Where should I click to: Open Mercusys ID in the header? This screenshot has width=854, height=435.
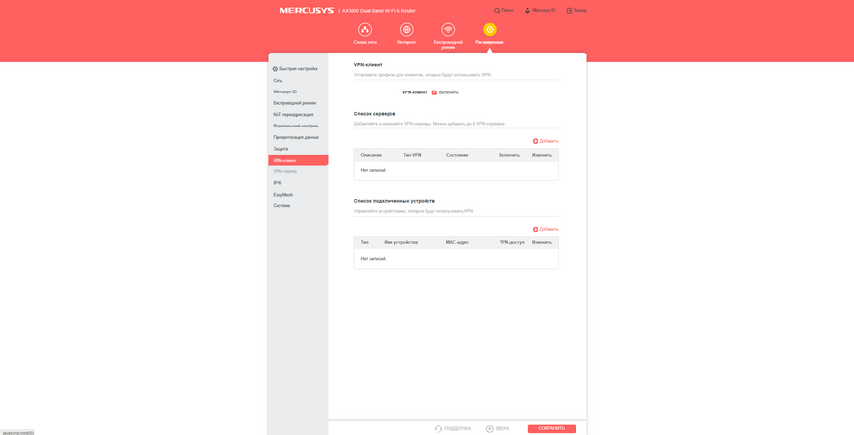pos(540,11)
